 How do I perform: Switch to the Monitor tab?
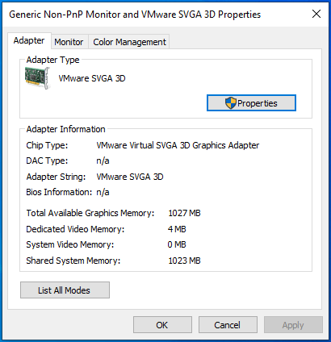(69, 42)
